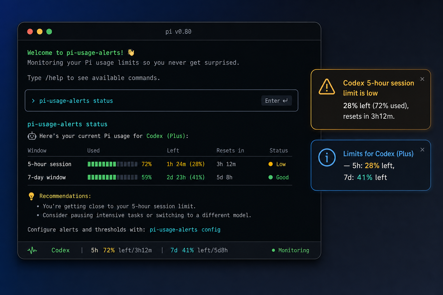Click 'You're getting close' recommendation line
Viewport: 443px width, 295px height.
pos(119,206)
